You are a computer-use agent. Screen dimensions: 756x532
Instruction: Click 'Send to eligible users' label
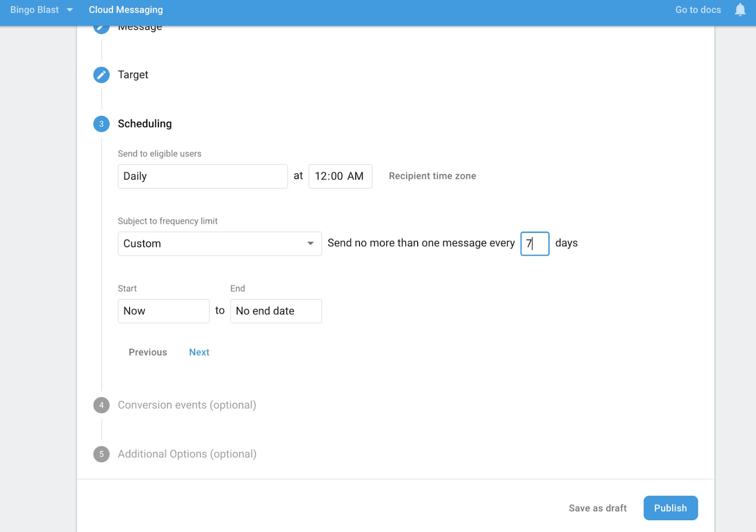[x=160, y=154]
